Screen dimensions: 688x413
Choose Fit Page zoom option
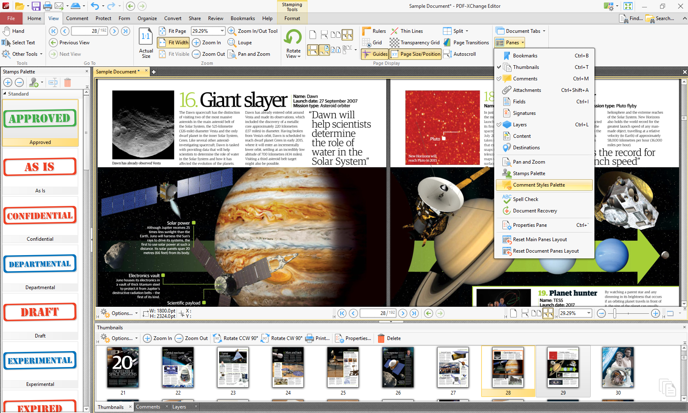click(172, 31)
